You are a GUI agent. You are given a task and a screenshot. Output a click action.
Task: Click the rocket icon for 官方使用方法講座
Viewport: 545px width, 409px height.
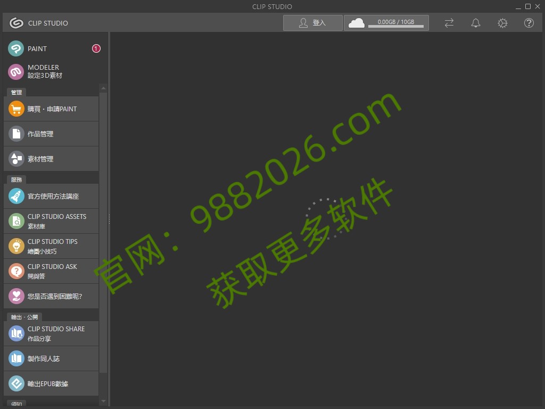pyautogui.click(x=16, y=196)
